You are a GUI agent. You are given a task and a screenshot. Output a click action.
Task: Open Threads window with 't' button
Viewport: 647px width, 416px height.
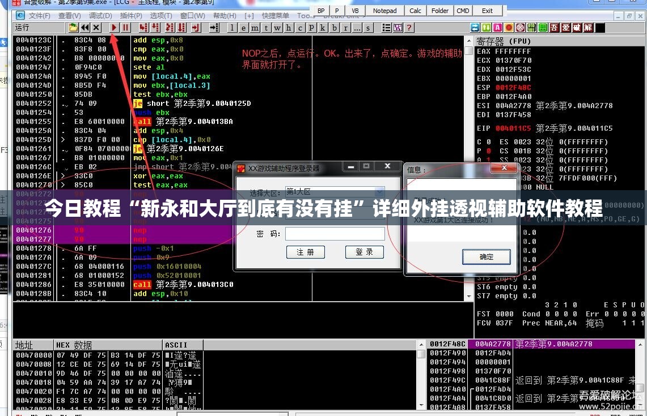tap(266, 28)
